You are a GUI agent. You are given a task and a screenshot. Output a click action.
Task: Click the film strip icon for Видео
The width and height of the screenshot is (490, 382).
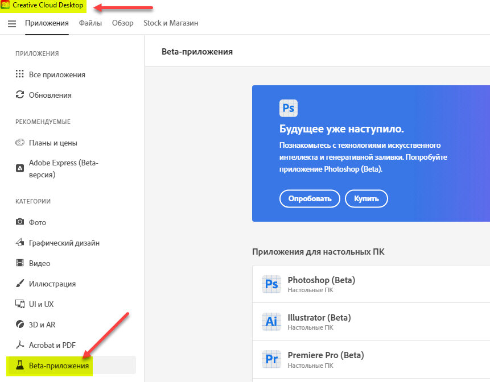click(20, 263)
